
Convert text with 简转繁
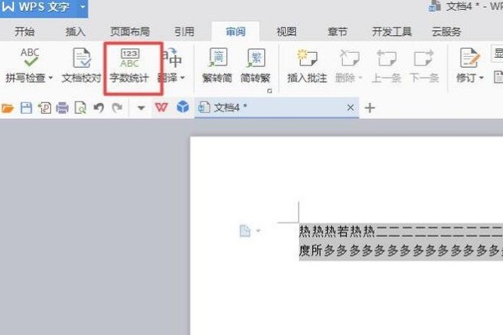point(256,65)
